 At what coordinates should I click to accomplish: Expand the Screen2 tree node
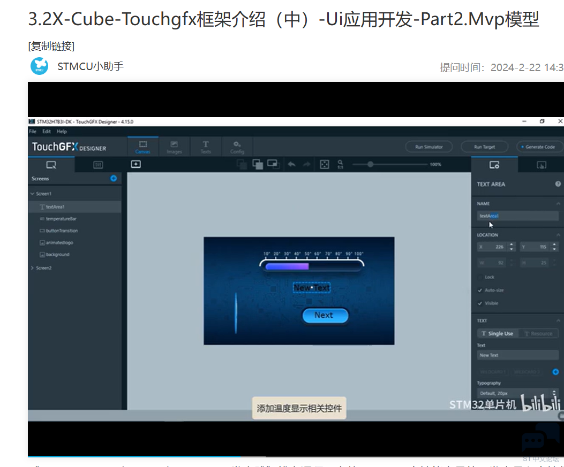pos(32,268)
